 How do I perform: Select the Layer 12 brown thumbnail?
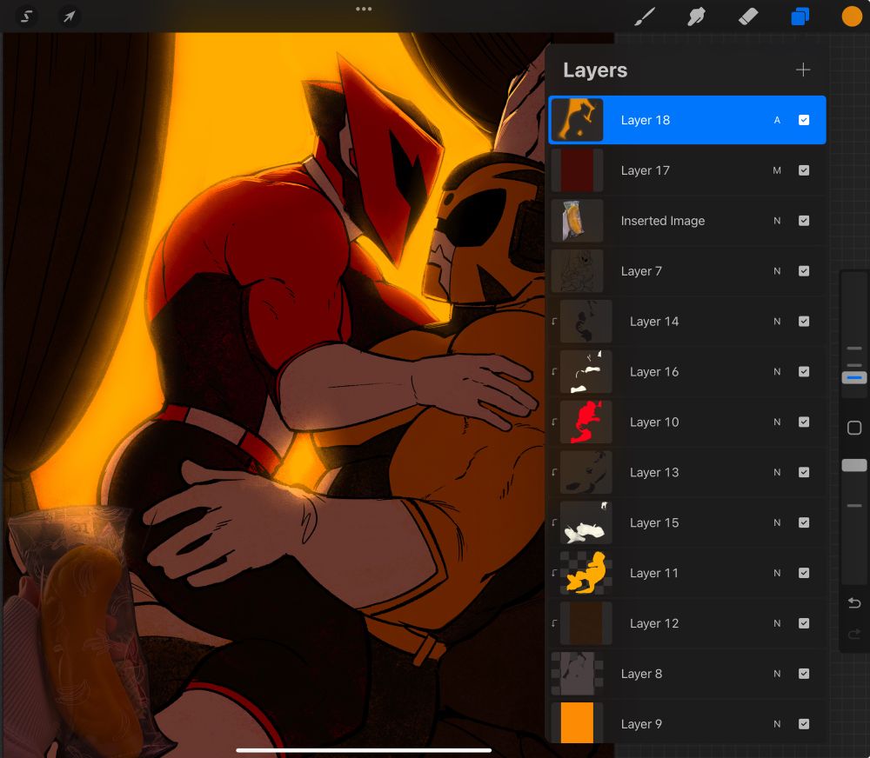click(586, 623)
